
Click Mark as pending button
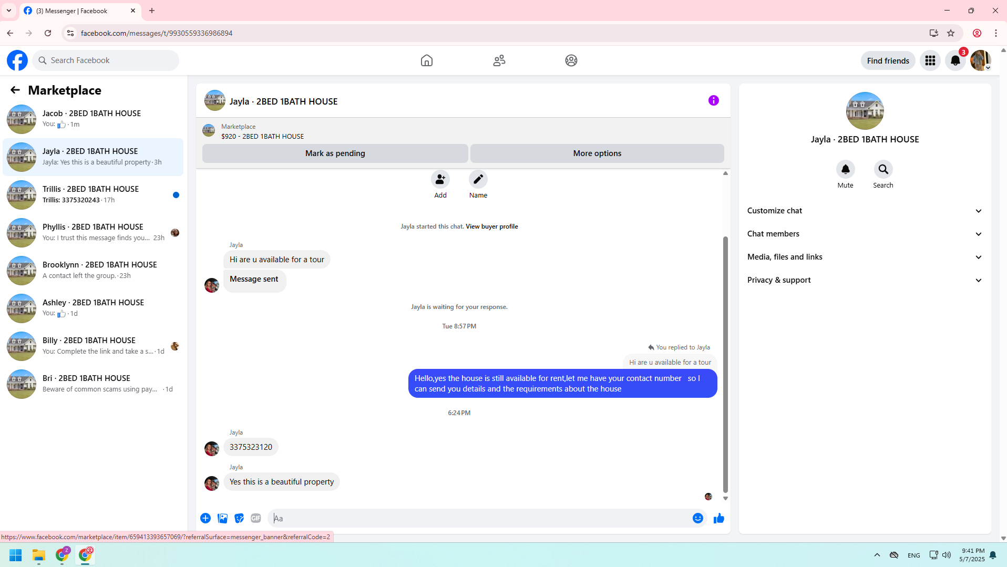[335, 153]
